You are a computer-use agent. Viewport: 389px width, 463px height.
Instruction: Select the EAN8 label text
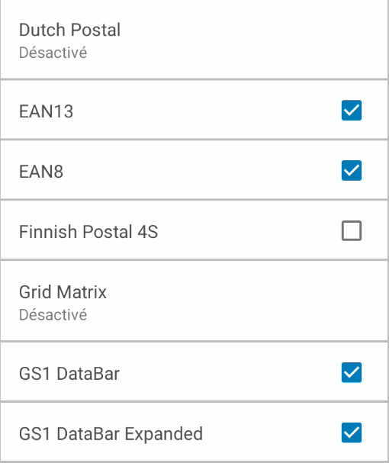coord(41,172)
